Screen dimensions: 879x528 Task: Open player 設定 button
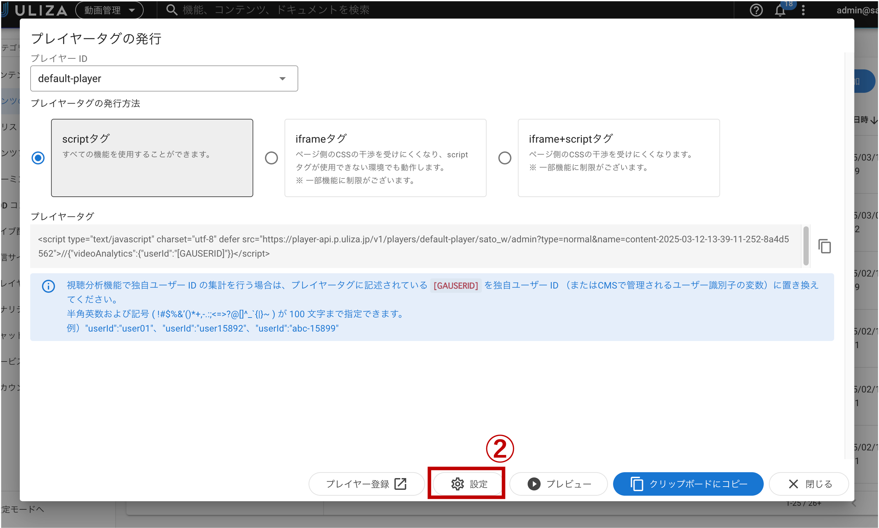click(x=468, y=483)
